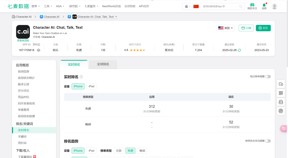The image size is (288, 158).
Task: Open the Apple platform selector icon
Action: pyautogui.click(x=187, y=6)
